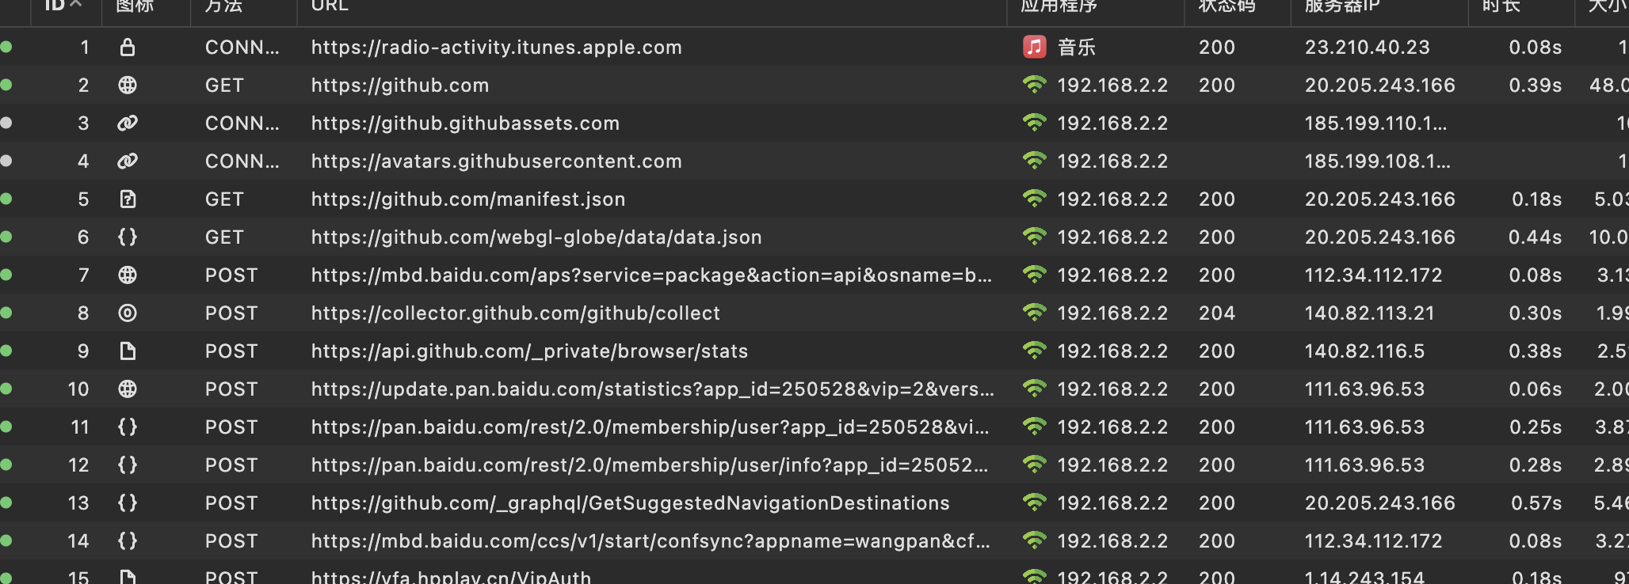The image size is (1629, 584).
Task: Select the mbd.baidu.com/aps?service=package URL
Action: point(651,275)
